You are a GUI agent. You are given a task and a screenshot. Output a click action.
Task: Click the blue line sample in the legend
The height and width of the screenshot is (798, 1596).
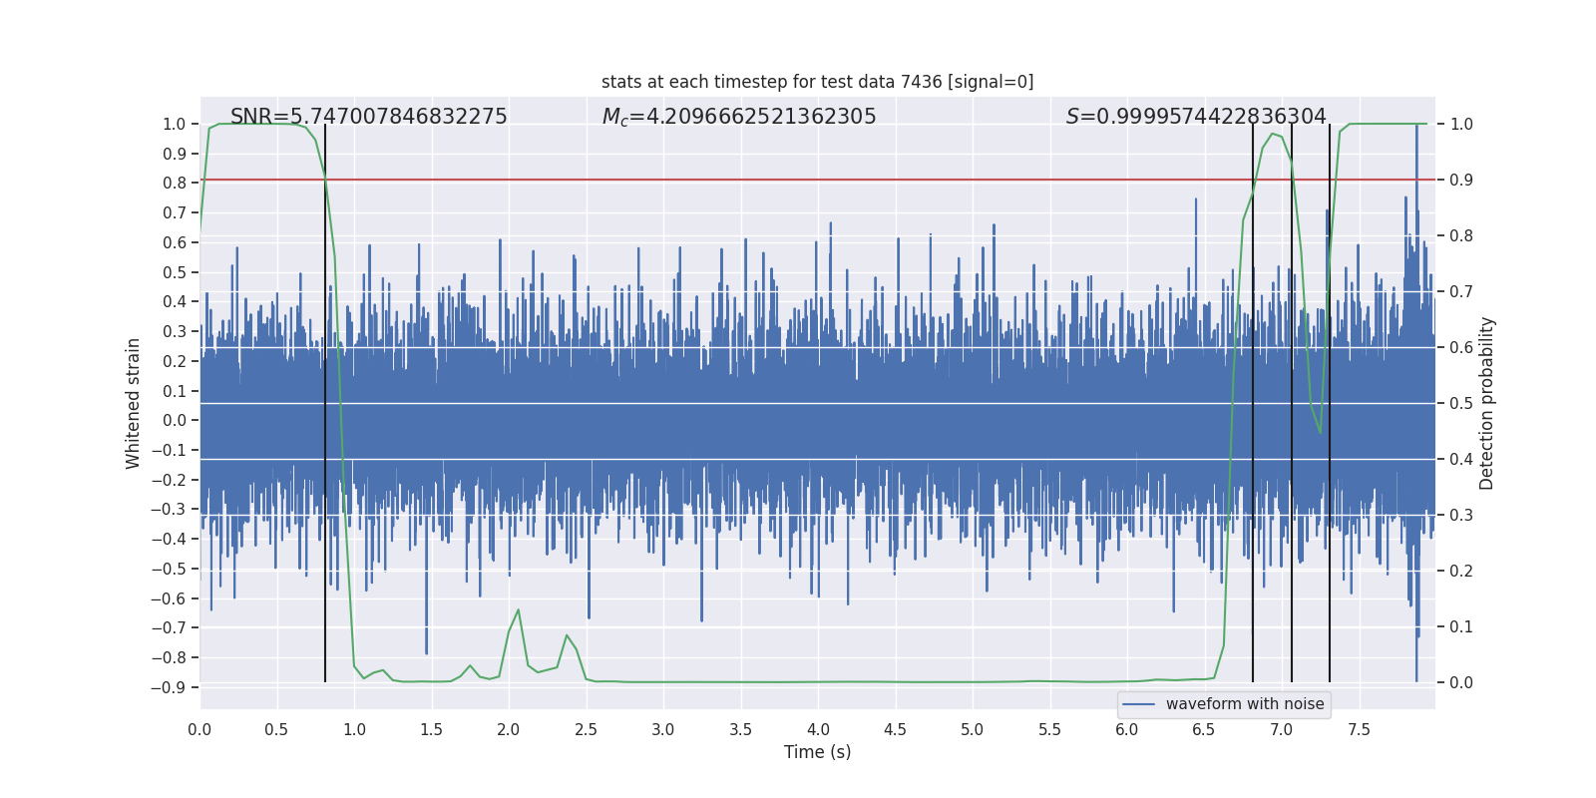1138,704
